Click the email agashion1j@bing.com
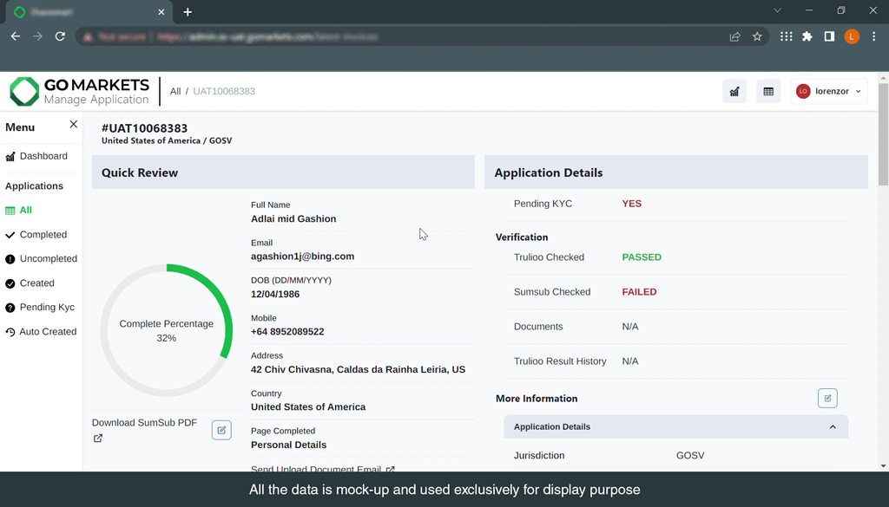This screenshot has width=889, height=507. [x=302, y=257]
